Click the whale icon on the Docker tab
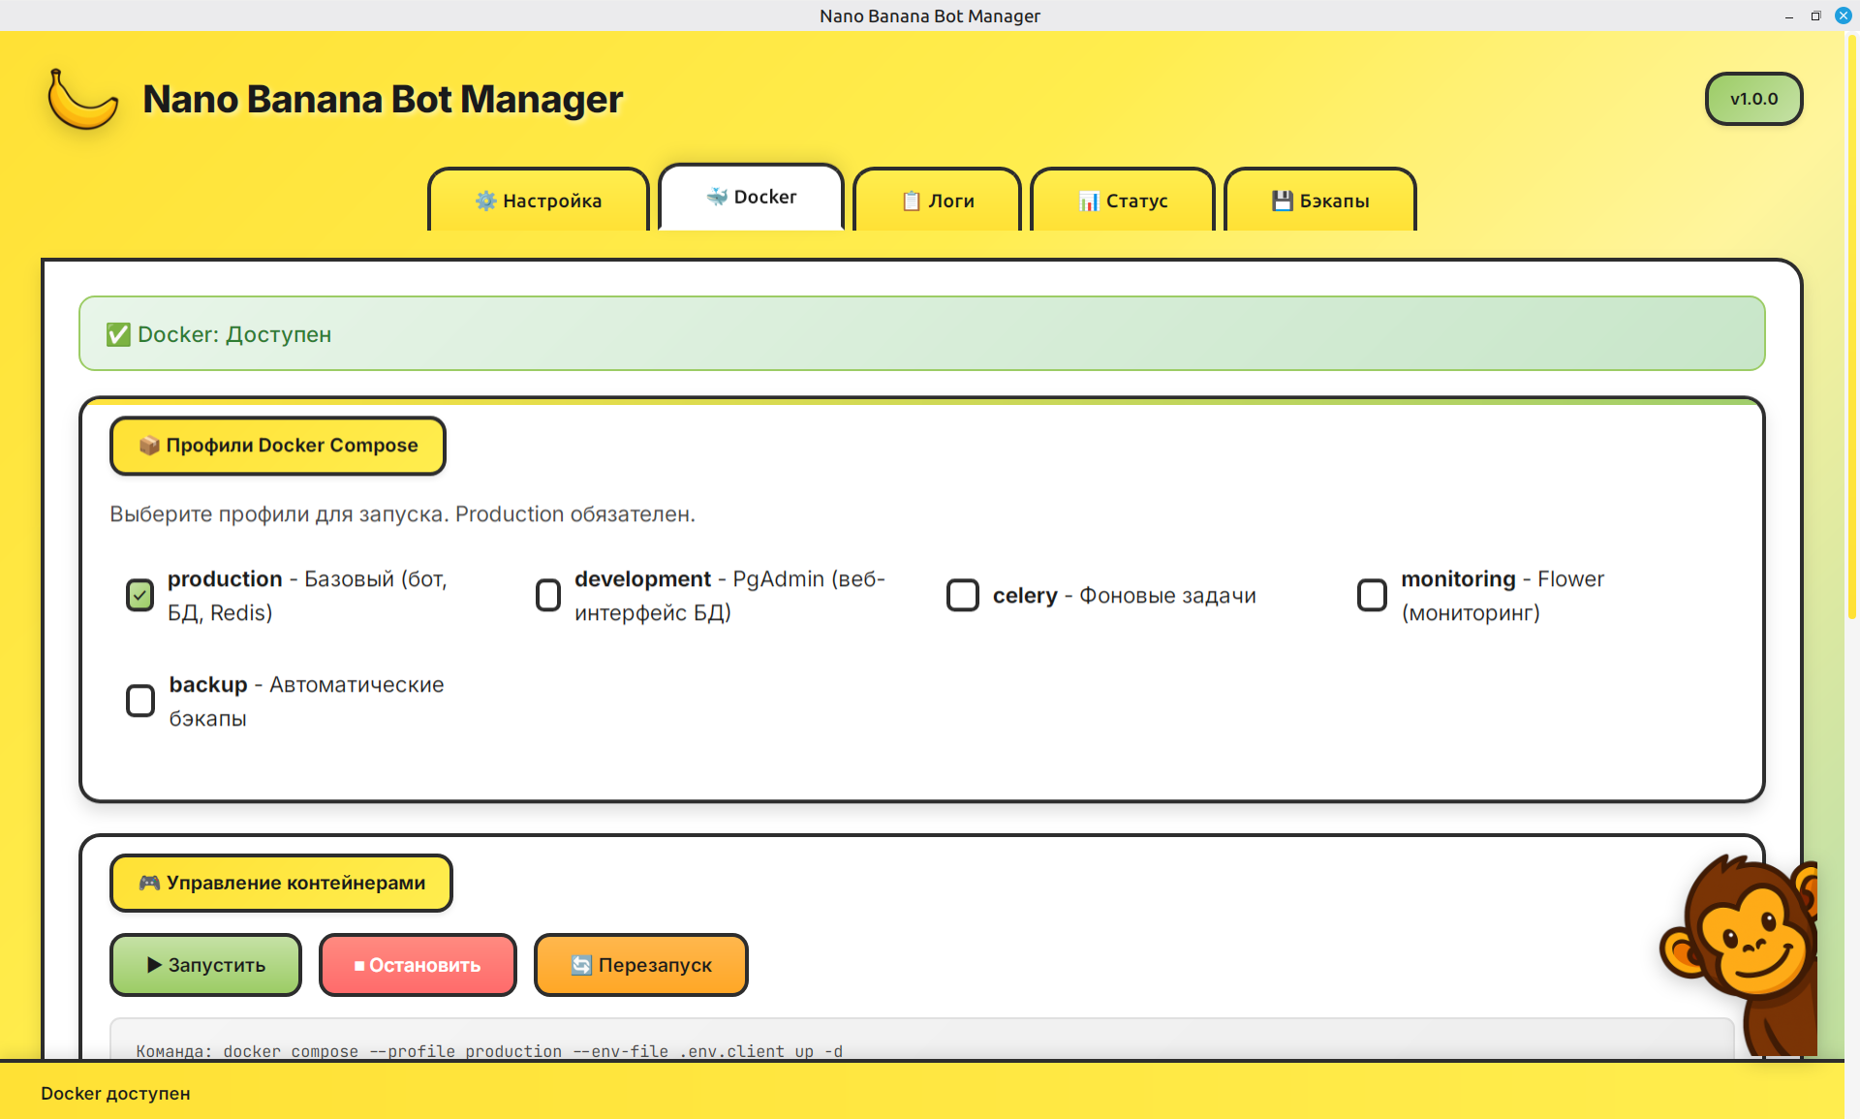This screenshot has height=1119, width=1860. tap(717, 196)
